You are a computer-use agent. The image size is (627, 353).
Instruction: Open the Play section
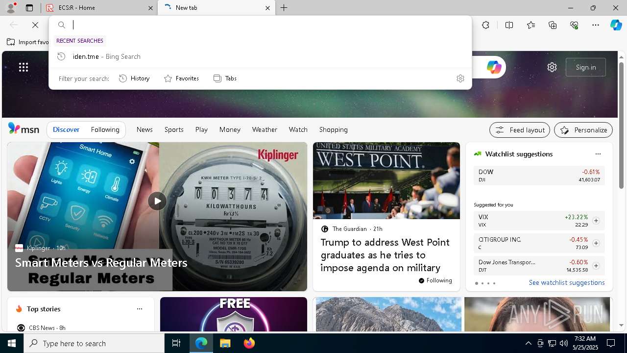coord(201,129)
